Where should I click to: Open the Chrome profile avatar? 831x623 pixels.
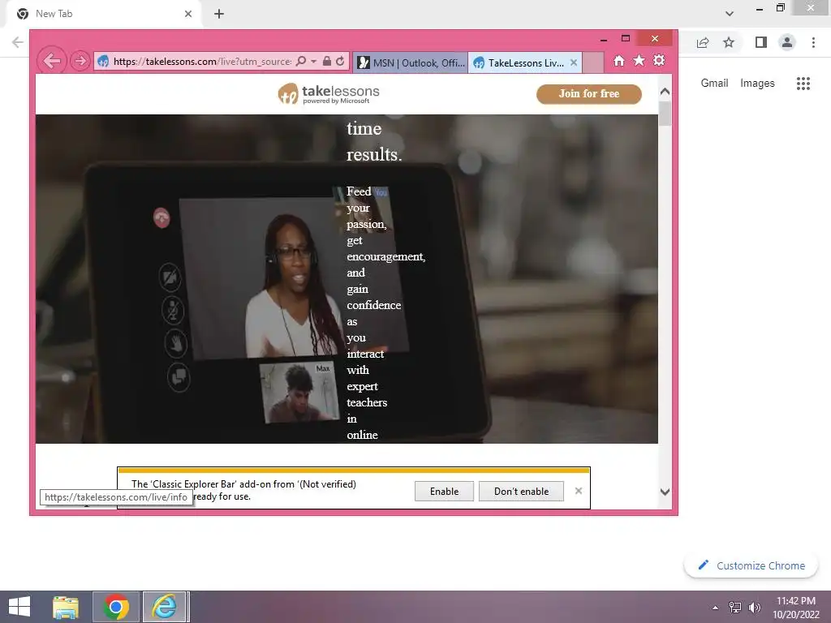[787, 42]
